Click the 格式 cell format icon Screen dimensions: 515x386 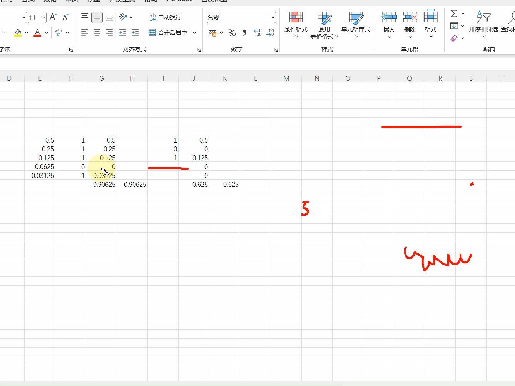431,17
